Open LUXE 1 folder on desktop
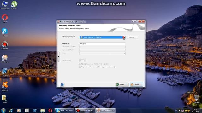This screenshot has width=202, height=113. pos(5,99)
